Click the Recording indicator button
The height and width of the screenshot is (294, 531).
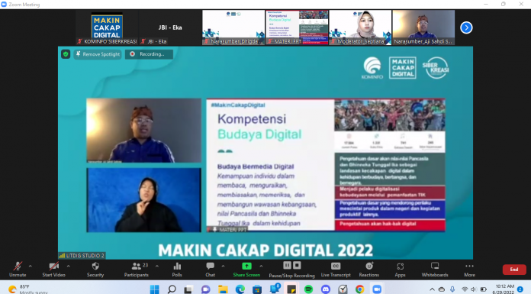click(x=149, y=54)
